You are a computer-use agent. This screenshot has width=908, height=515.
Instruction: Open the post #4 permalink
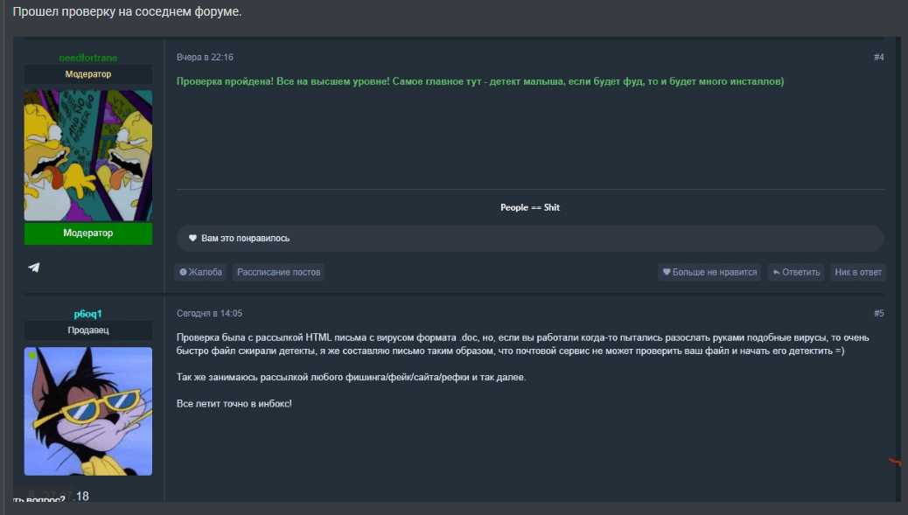[x=878, y=58]
